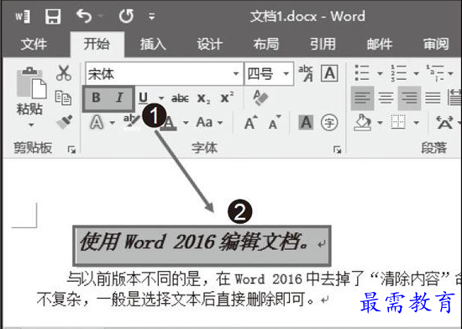Open the font color dropdown arrow
This screenshot has width=462, height=329.
[186, 123]
